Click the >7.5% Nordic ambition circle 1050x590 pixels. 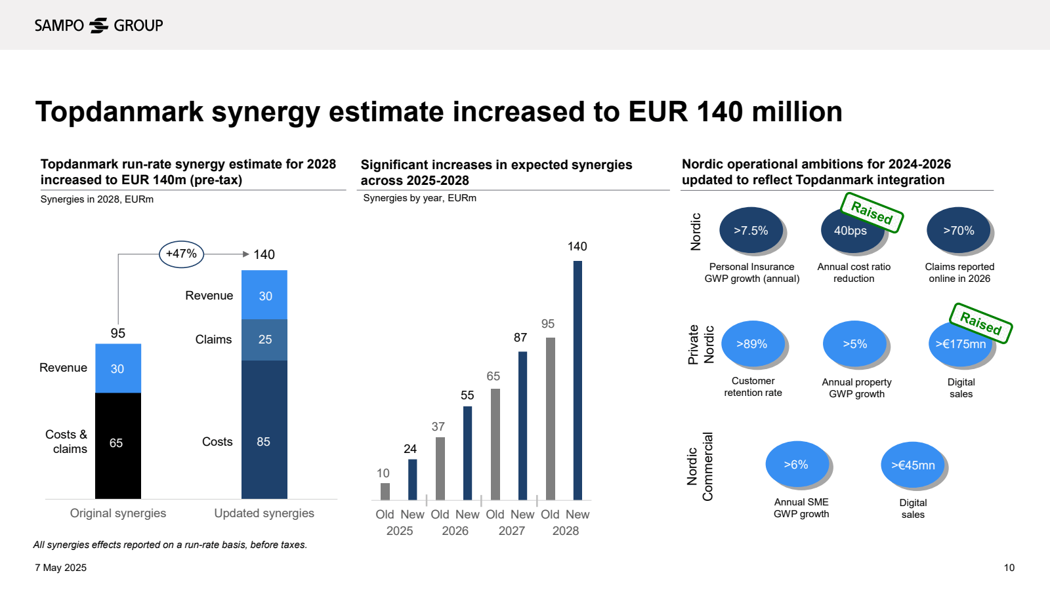click(x=751, y=230)
